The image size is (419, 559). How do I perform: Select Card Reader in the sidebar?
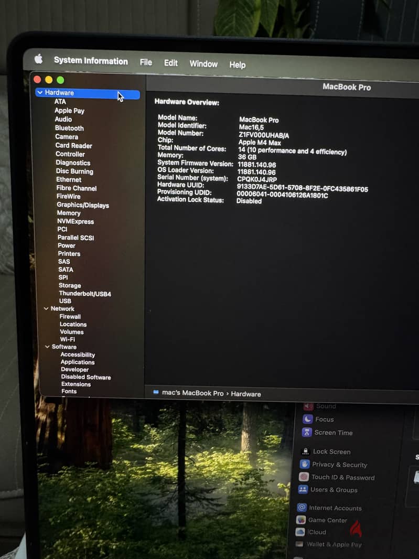click(74, 145)
